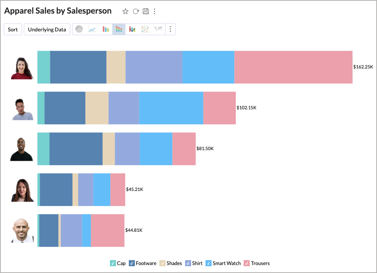Open the report options three-dot menu
The image size is (377, 273).
pyautogui.click(x=155, y=11)
